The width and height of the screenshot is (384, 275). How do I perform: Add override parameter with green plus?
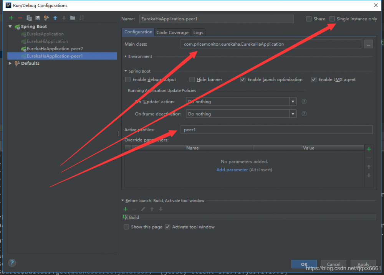[x=369, y=149]
